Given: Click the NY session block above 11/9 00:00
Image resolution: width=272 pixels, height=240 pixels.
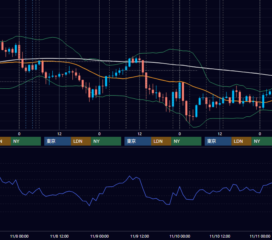Looking at the screenshot, I should pos(106,141).
